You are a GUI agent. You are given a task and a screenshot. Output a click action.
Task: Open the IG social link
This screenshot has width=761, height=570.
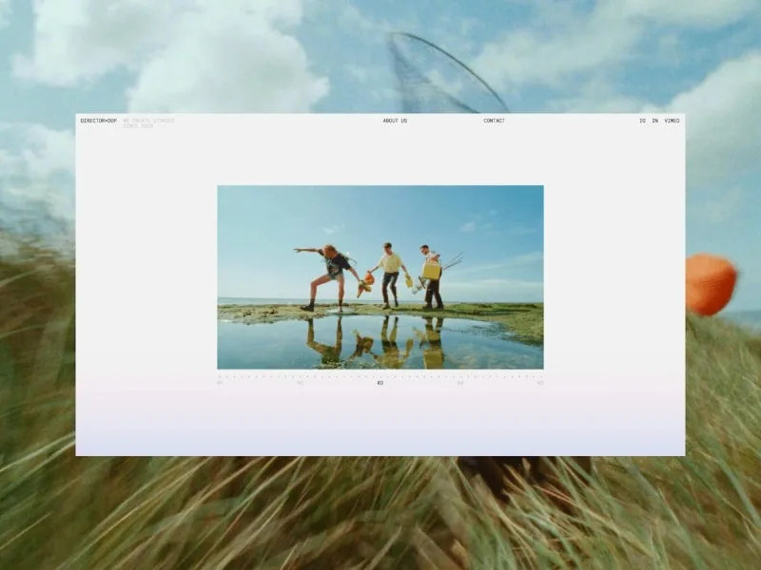point(642,121)
